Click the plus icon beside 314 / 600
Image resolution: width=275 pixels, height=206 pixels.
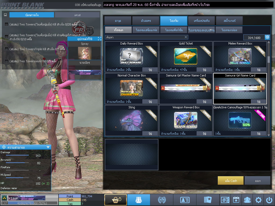(x=267, y=37)
